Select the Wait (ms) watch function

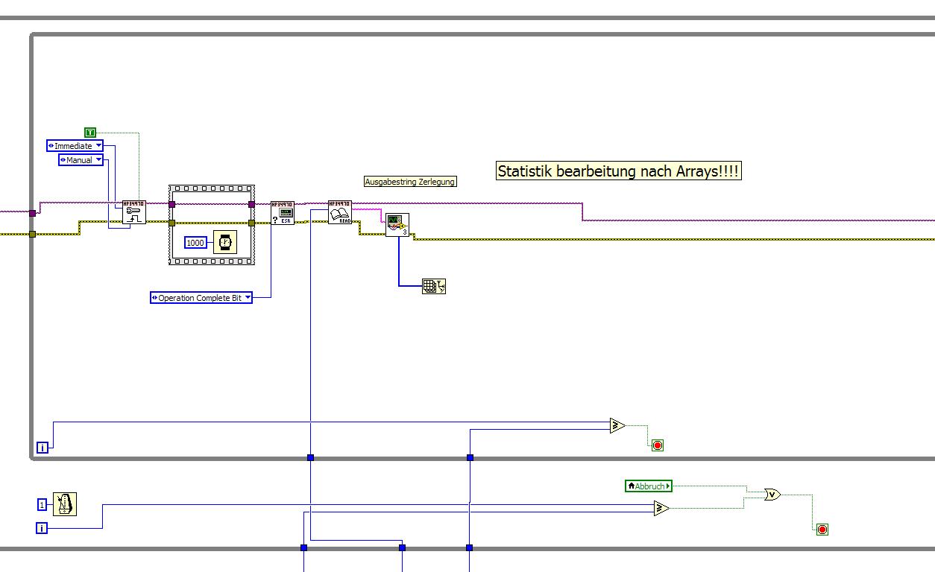pos(225,243)
